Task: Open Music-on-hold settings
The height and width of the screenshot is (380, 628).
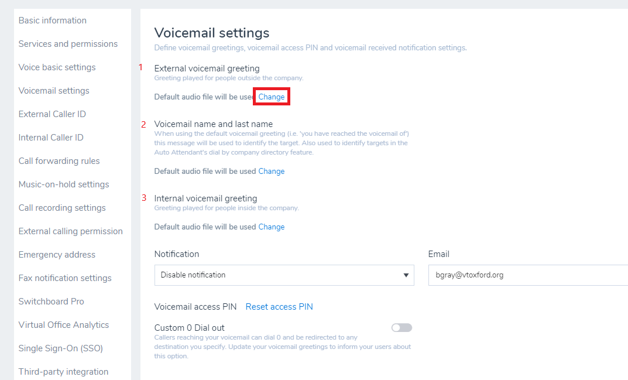Action: click(x=63, y=184)
